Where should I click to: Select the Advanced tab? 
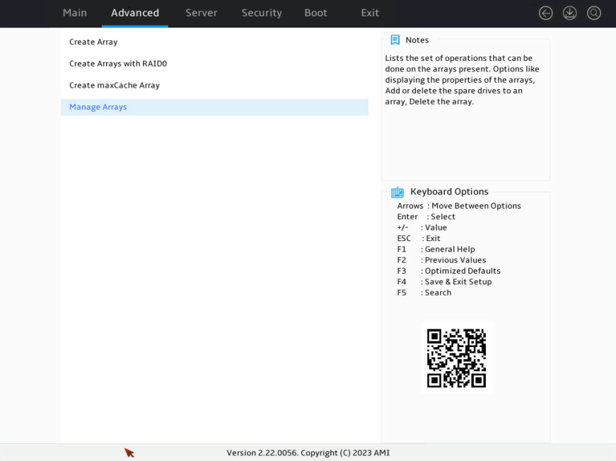click(135, 13)
